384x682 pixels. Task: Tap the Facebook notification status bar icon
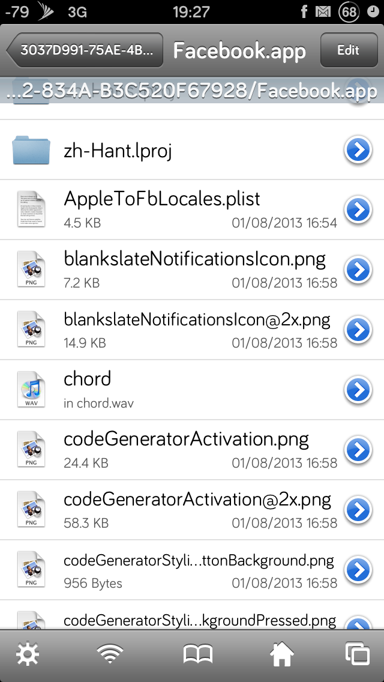304,12
